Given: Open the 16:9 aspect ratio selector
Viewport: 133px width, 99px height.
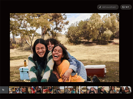Looking at the screenshot, I should [126, 7].
